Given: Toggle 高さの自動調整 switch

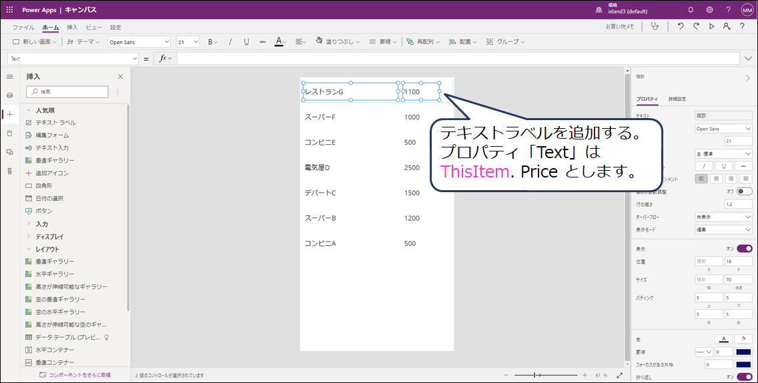Looking at the screenshot, I should click(x=745, y=191).
